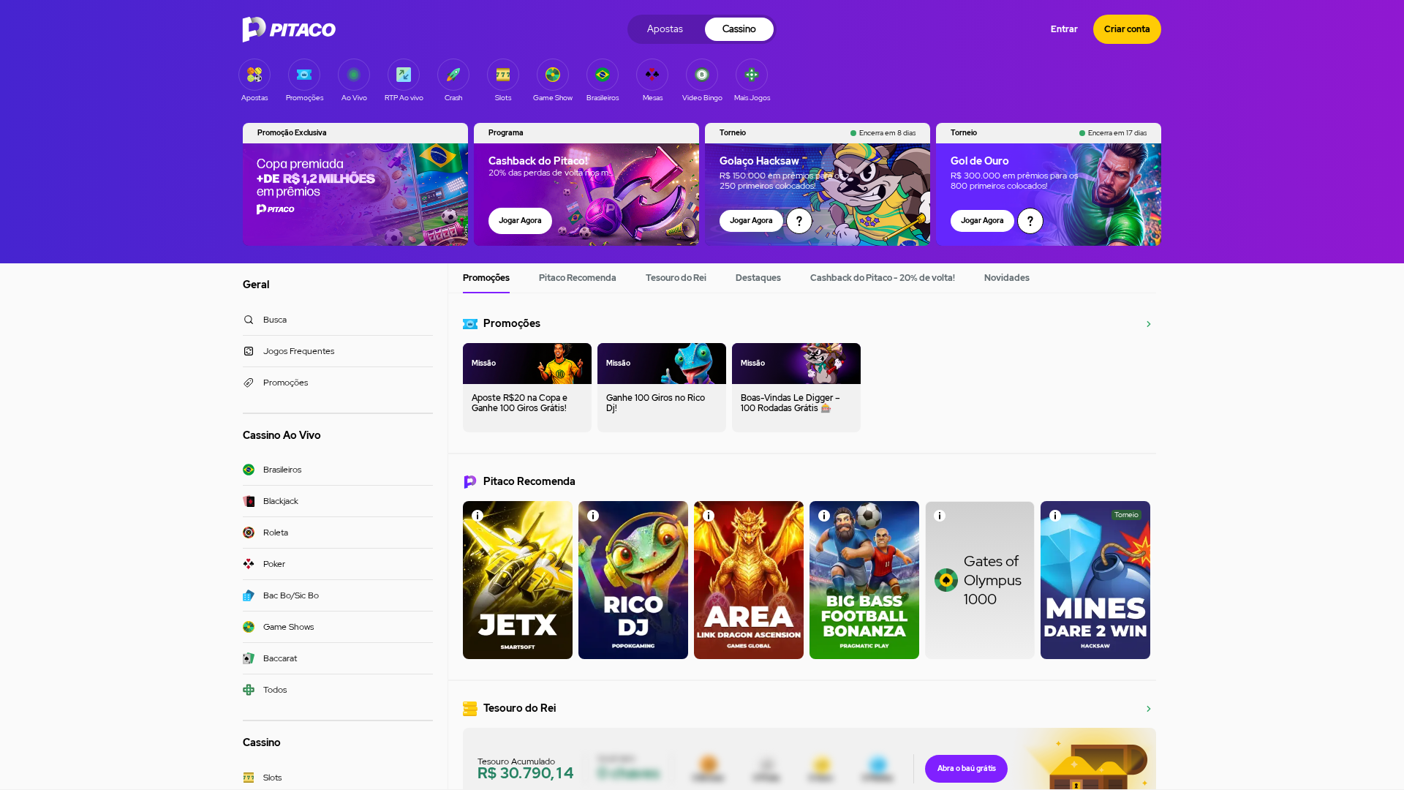Expand the Promoções section arrow

(1149, 324)
